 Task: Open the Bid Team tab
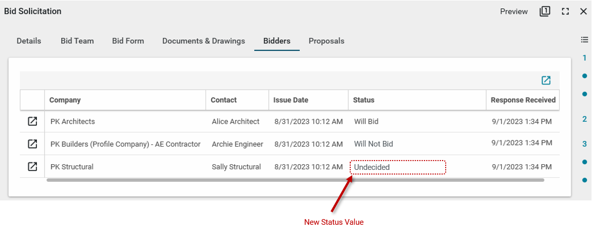tap(77, 41)
